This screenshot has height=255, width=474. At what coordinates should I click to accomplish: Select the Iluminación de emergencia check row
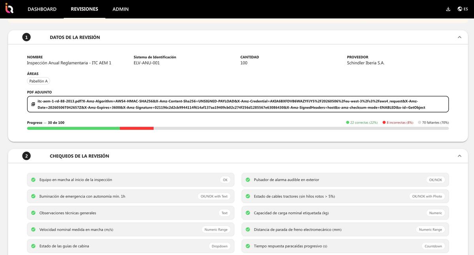tap(131, 197)
